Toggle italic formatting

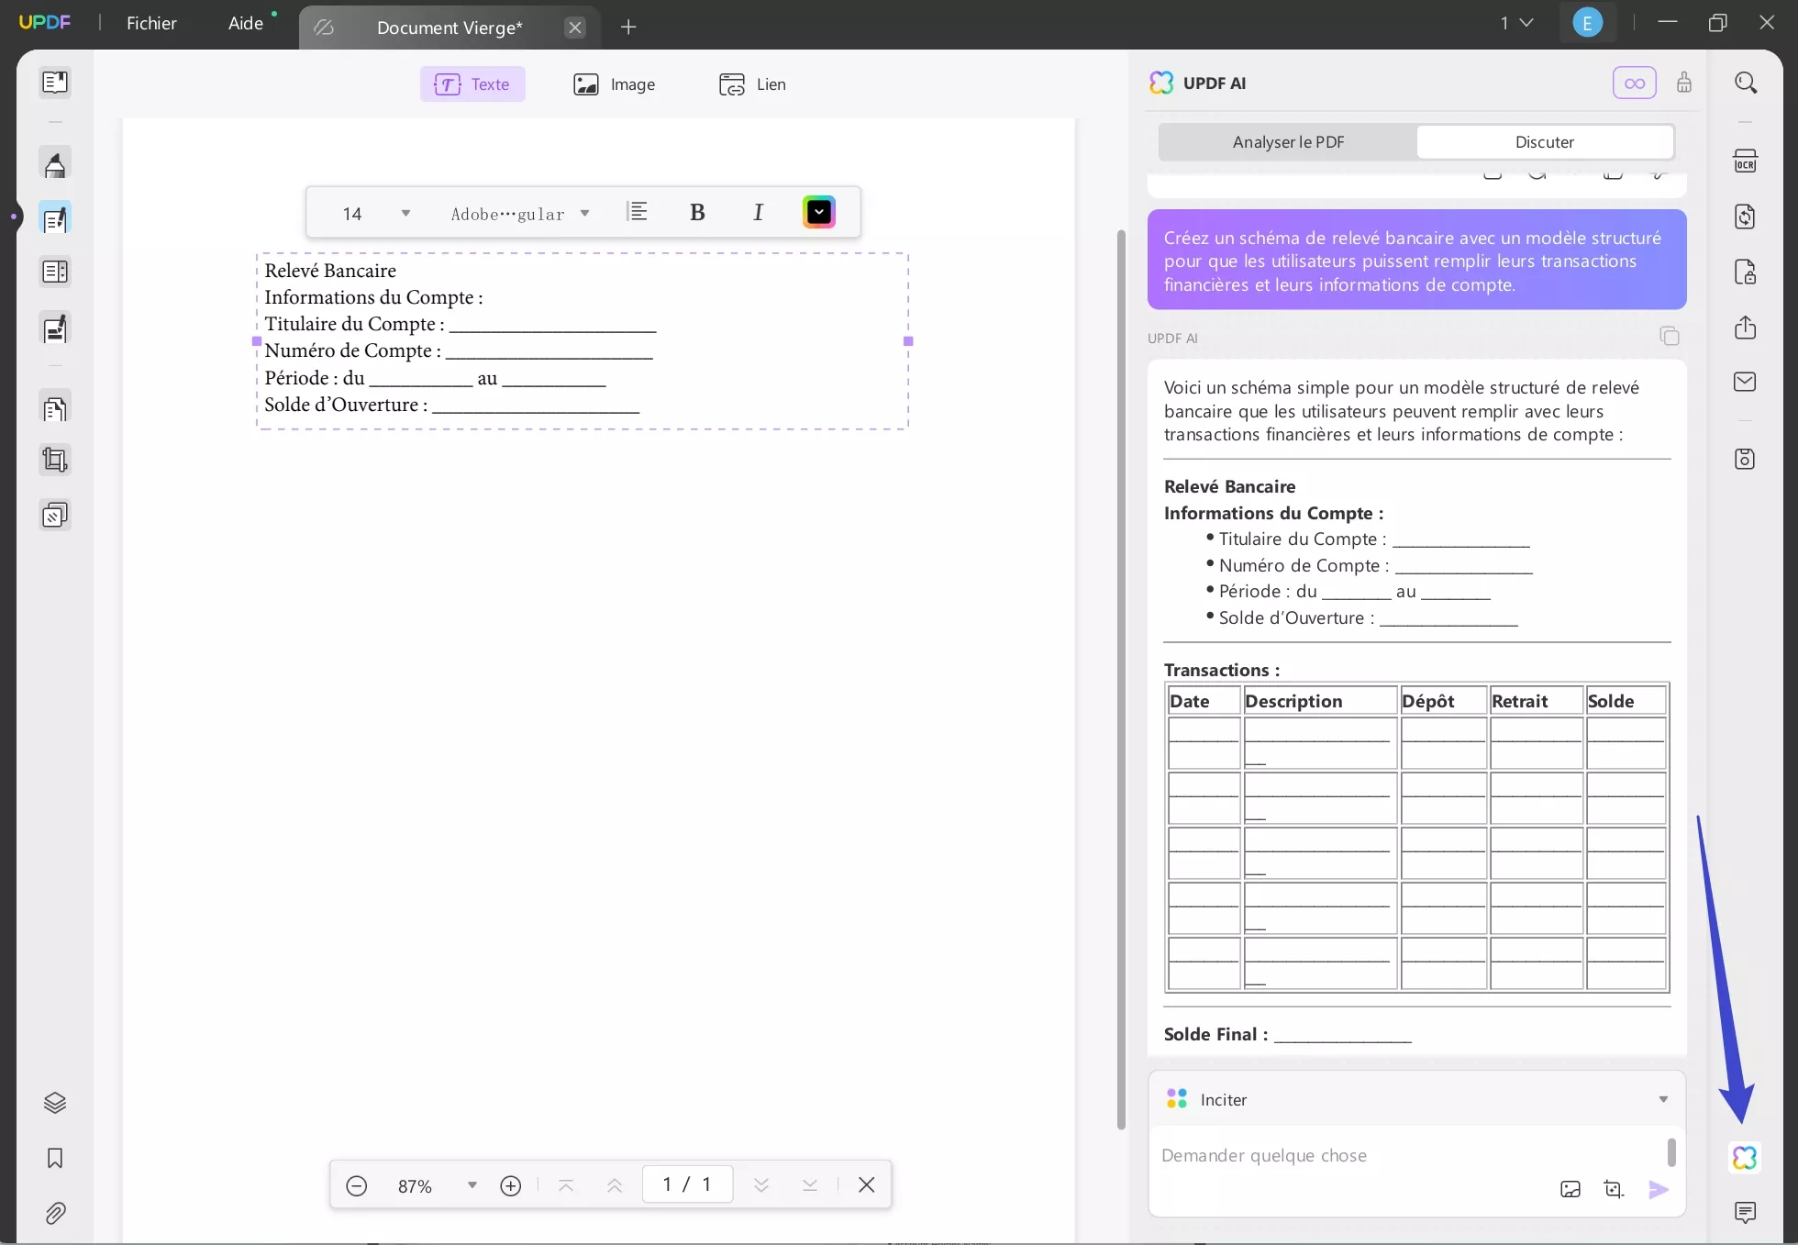tap(758, 213)
